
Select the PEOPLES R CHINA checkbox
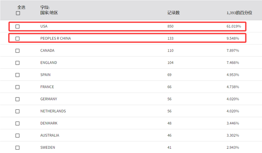[17, 39]
